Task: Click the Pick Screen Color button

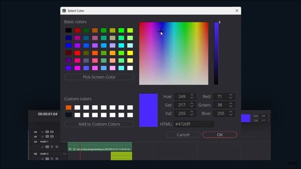Action: click(x=99, y=77)
